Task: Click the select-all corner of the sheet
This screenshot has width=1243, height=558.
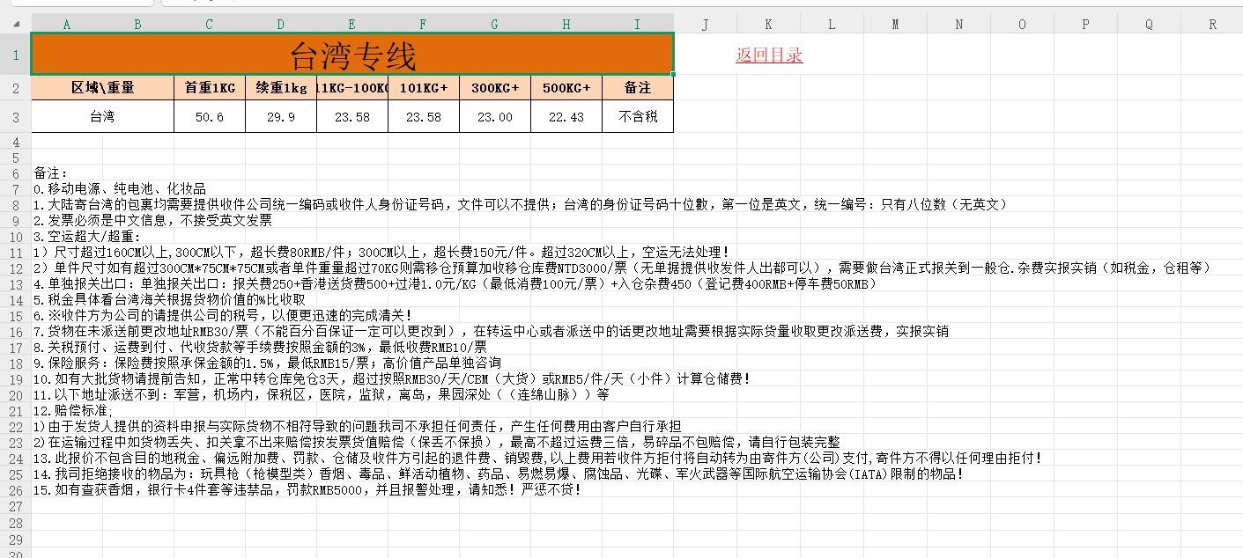Action: tap(16, 25)
